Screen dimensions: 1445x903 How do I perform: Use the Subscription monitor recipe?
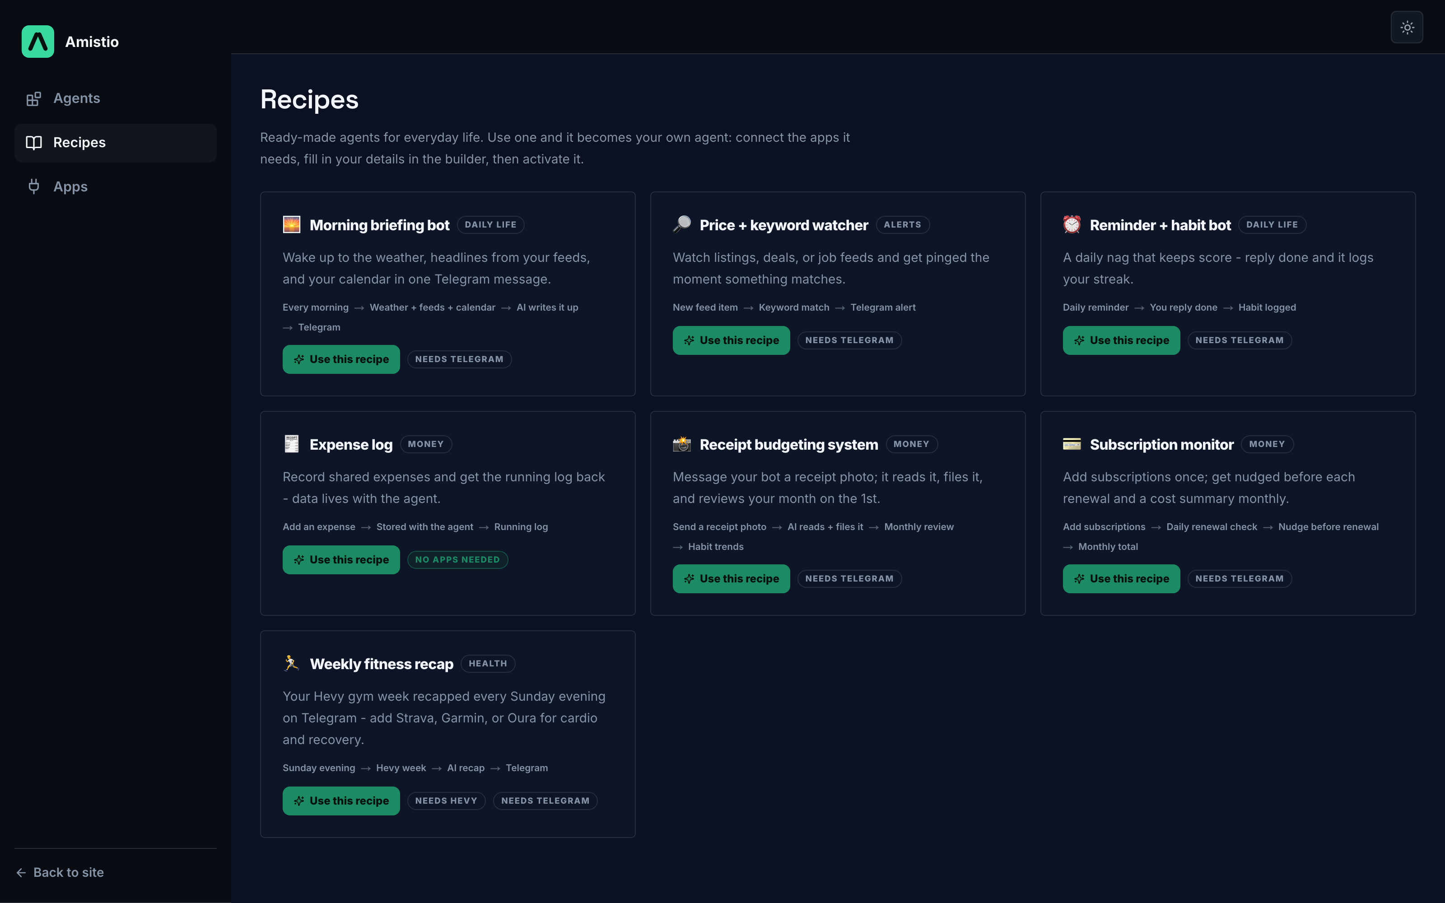coord(1121,579)
